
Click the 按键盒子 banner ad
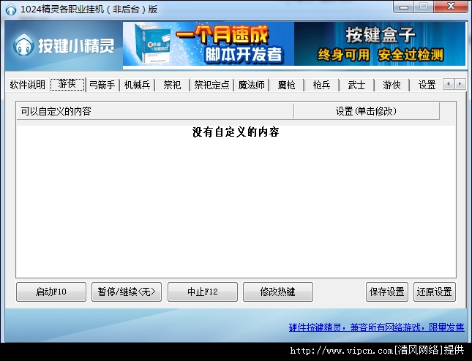click(379, 44)
